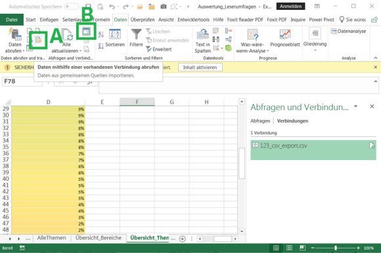Open the AlleThemen sheet

[51, 238]
